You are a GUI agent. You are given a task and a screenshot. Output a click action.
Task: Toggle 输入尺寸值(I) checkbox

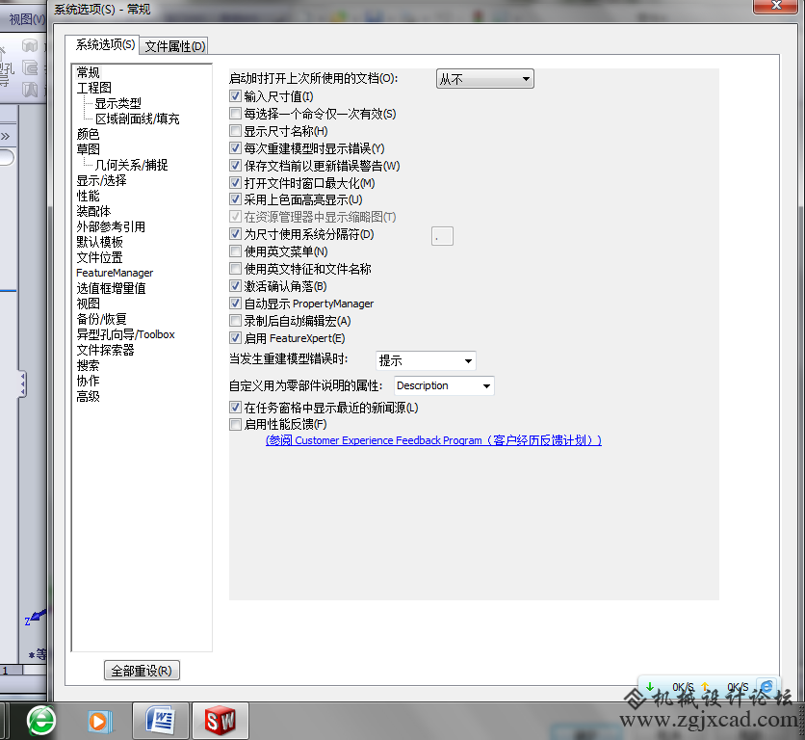pyautogui.click(x=235, y=96)
